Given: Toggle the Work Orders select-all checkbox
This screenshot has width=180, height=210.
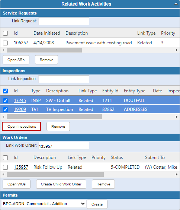Looking at the screenshot, I should tap(5, 157).
